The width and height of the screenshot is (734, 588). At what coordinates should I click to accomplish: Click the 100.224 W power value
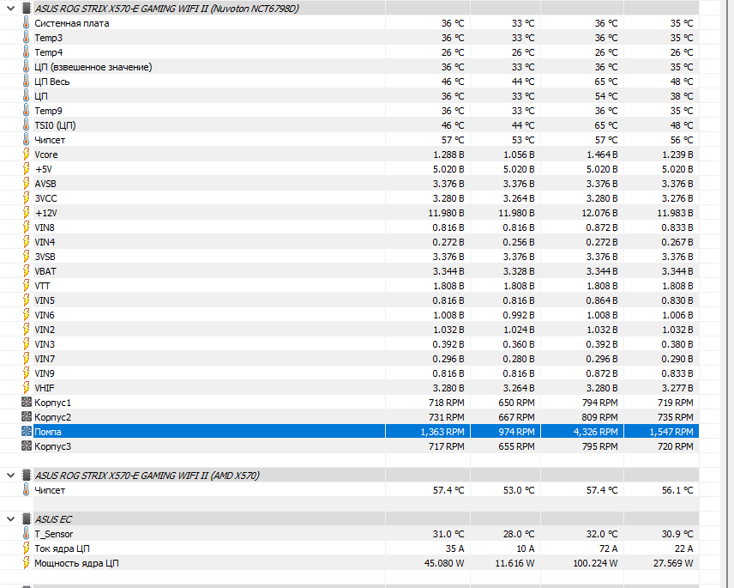(595, 563)
